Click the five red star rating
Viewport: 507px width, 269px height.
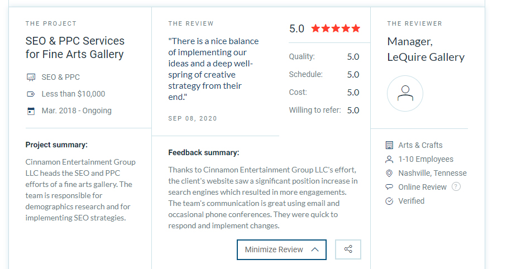[336, 28]
